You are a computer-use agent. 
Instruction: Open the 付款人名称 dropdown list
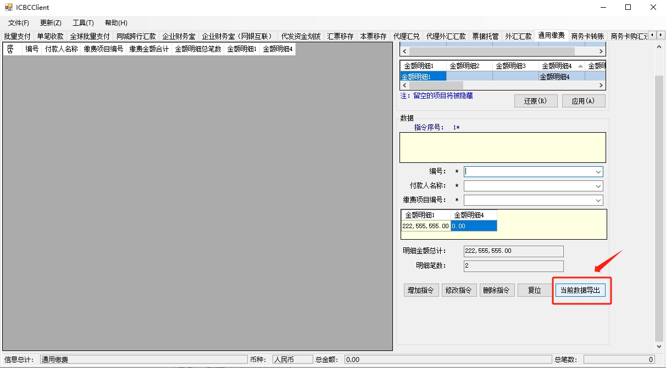click(x=598, y=186)
